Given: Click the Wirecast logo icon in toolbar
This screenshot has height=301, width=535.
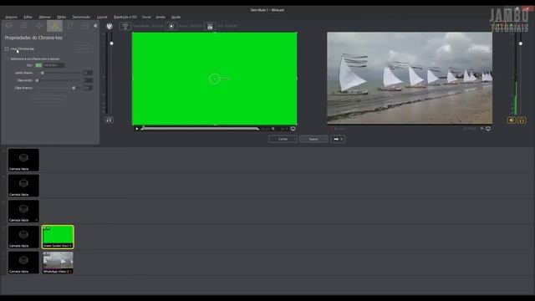Looking at the screenshot, I should (110, 26).
